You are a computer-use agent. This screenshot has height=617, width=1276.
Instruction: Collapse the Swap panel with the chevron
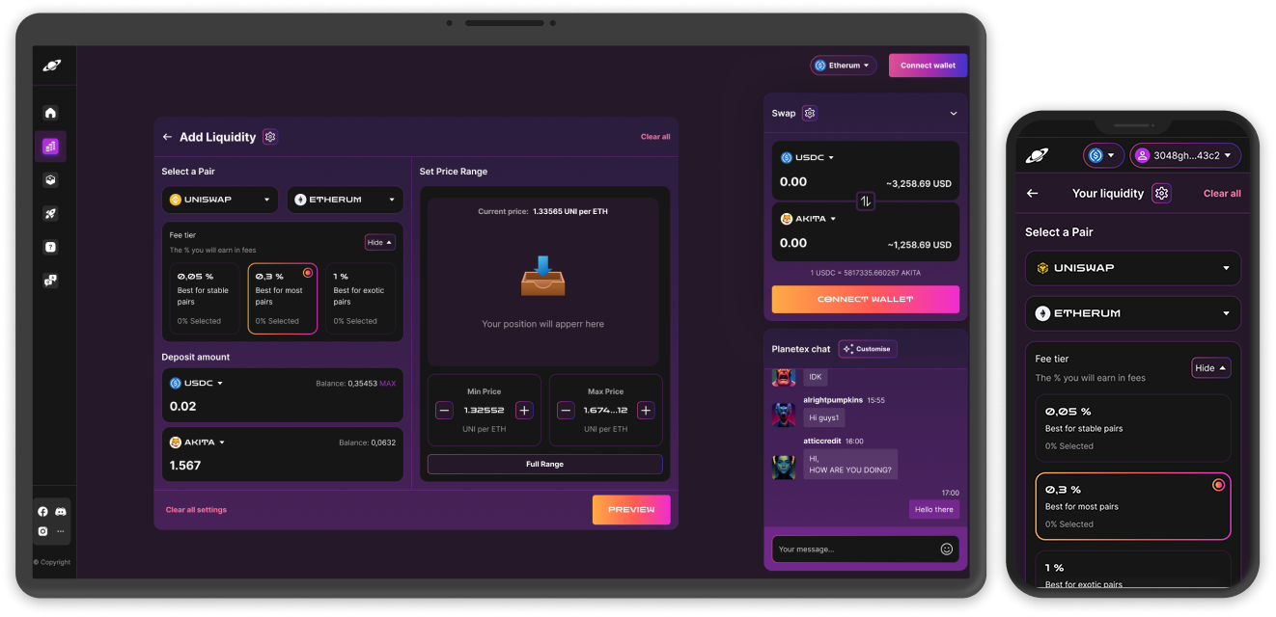pyautogui.click(x=954, y=114)
